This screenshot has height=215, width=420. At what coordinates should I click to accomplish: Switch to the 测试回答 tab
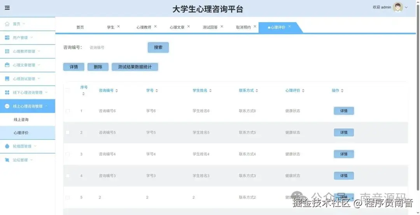pyautogui.click(x=210, y=27)
